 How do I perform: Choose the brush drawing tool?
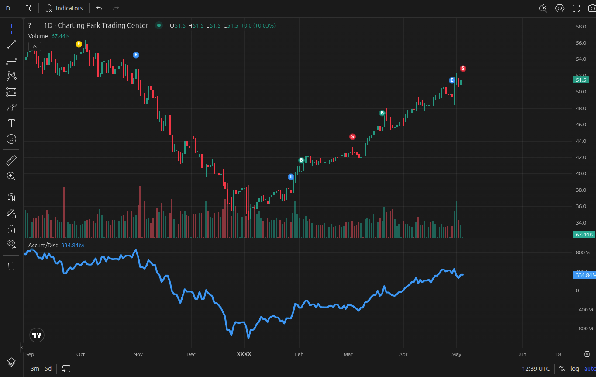11,107
